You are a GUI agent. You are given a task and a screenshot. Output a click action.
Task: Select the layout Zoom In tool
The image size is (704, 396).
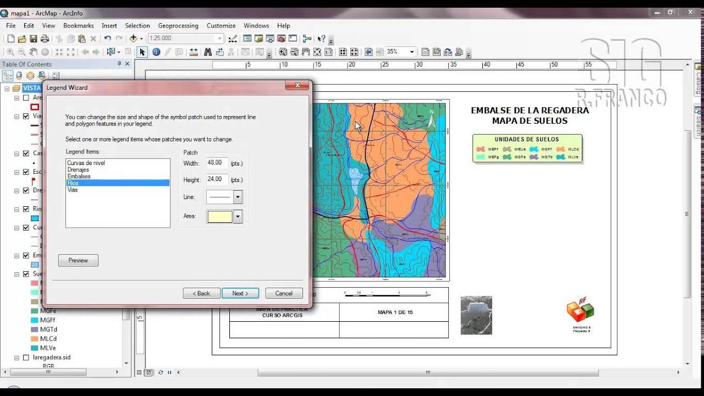[x=283, y=52]
